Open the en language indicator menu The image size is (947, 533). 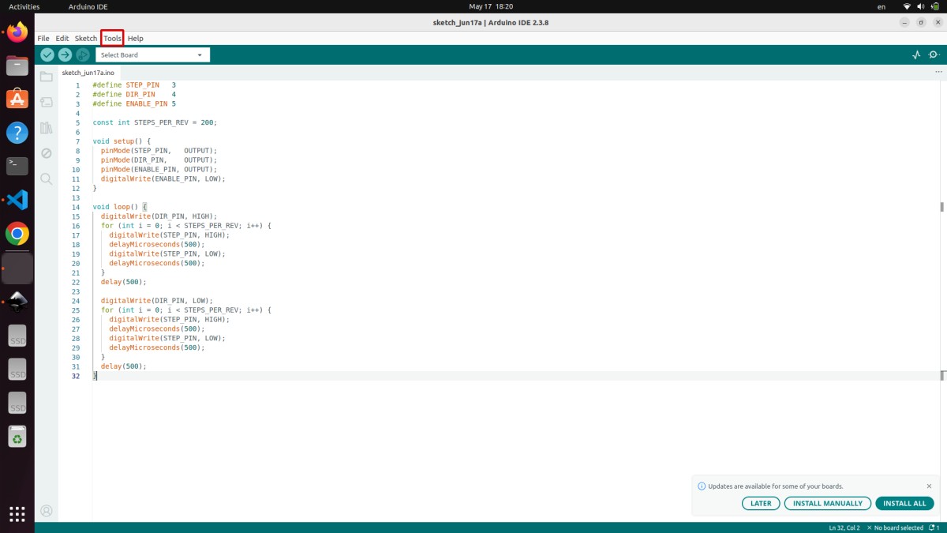(x=881, y=6)
